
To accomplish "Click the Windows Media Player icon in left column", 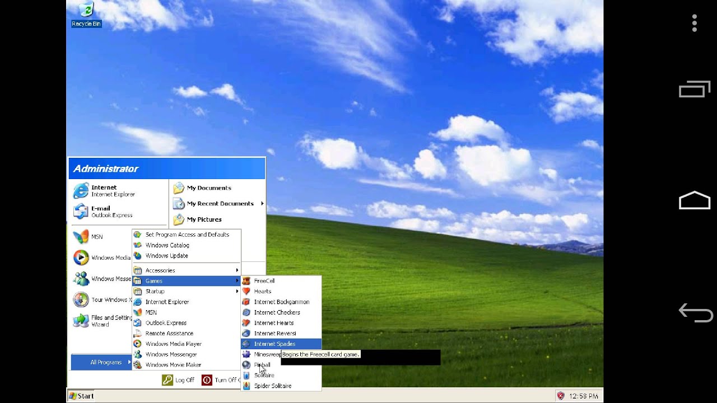I will [x=81, y=257].
